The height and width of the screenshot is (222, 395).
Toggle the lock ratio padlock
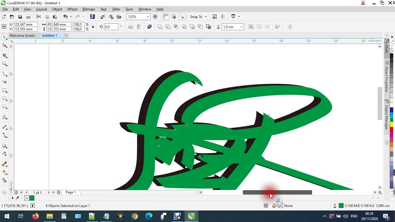(93, 27)
